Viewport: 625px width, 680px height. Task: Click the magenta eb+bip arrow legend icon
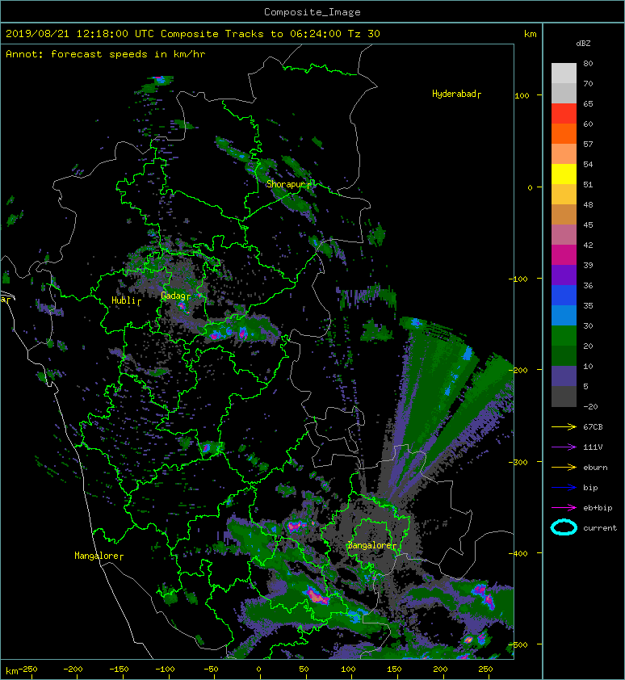tap(564, 508)
